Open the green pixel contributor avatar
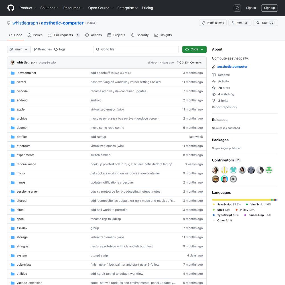 pos(269,170)
